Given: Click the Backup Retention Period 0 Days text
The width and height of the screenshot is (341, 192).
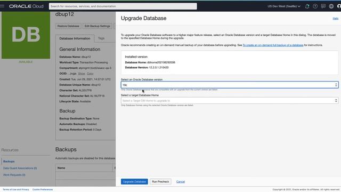Looking at the screenshot, I should pyautogui.click(x=80, y=130).
